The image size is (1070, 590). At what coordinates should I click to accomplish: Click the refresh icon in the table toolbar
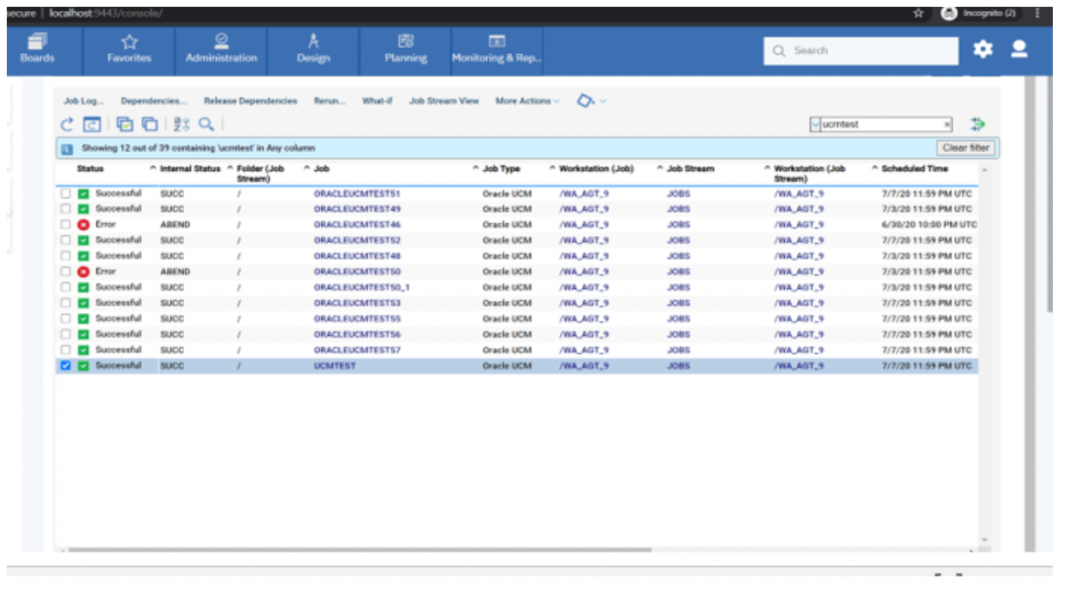coord(67,125)
